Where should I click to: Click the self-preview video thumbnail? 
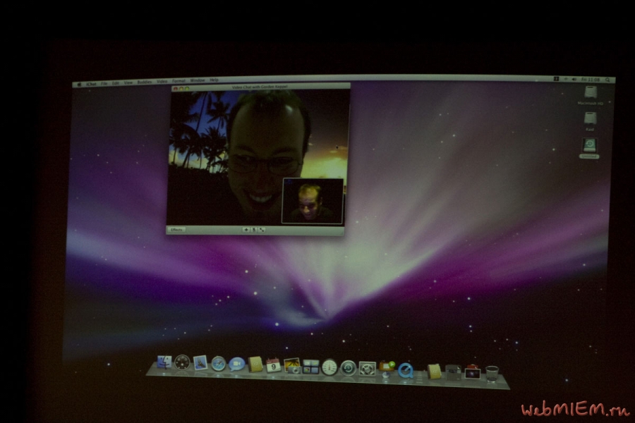pos(313,201)
